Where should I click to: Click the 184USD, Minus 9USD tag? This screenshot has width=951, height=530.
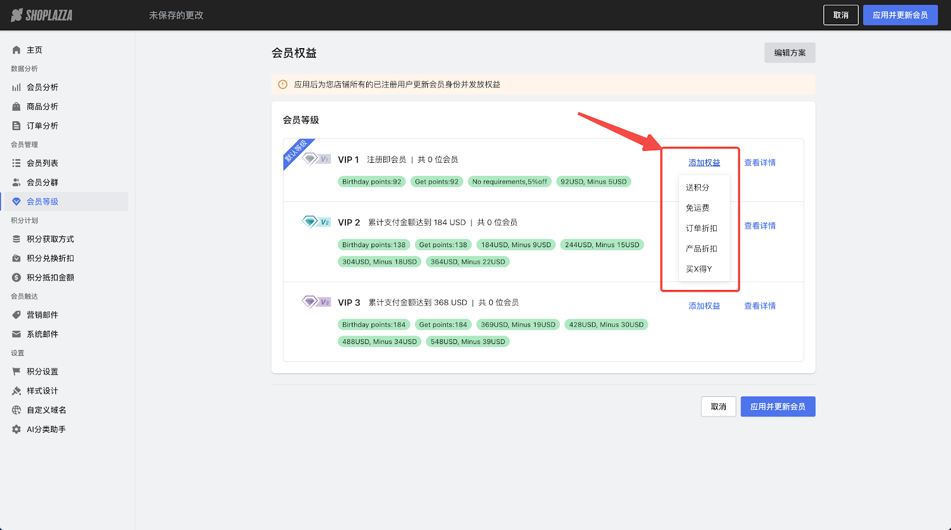(x=516, y=245)
